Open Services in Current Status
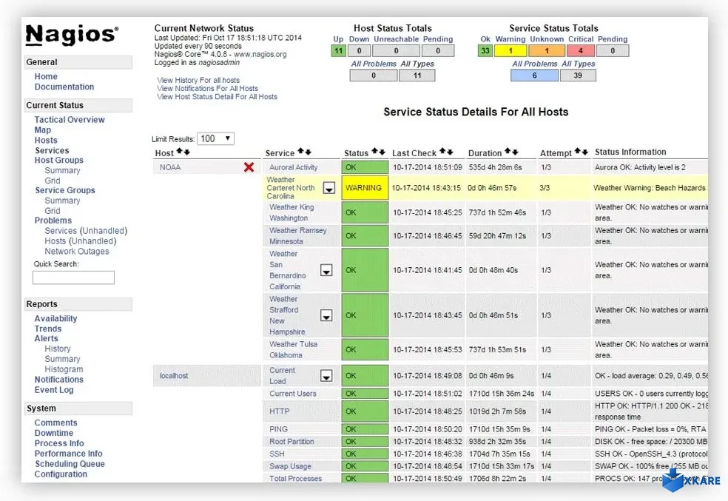The height and width of the screenshot is (501, 728). [52, 150]
